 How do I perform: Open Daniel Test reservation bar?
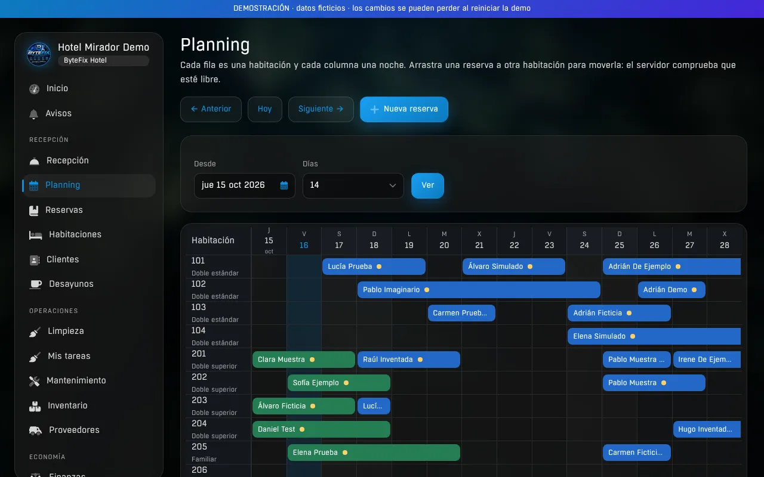(321, 429)
